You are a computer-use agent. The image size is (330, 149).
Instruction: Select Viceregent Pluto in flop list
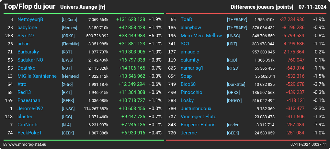click(199, 117)
